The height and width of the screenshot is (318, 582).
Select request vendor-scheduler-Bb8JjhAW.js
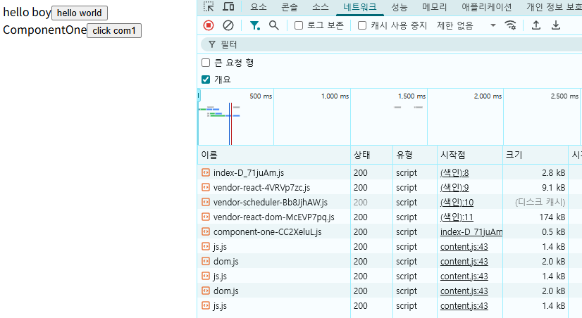tap(271, 203)
